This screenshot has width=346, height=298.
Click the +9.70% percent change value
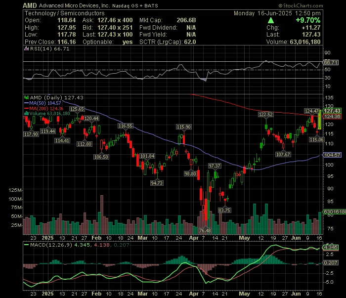click(x=308, y=20)
